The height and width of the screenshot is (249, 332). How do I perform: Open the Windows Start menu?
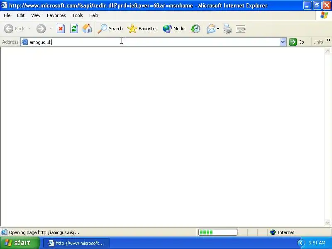click(x=20, y=243)
